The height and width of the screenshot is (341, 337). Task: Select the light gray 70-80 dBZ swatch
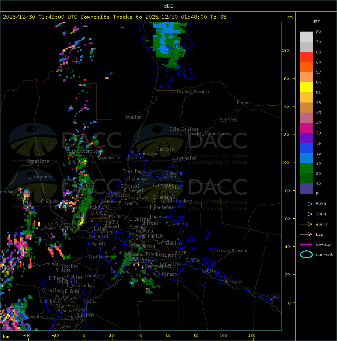pyautogui.click(x=306, y=37)
